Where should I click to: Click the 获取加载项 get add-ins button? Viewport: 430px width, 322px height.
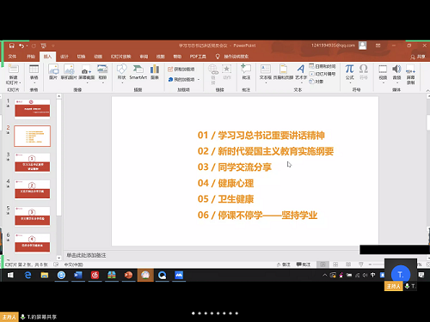tap(181, 70)
